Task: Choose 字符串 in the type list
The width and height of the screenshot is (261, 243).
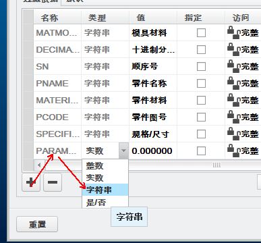Action: point(105,190)
